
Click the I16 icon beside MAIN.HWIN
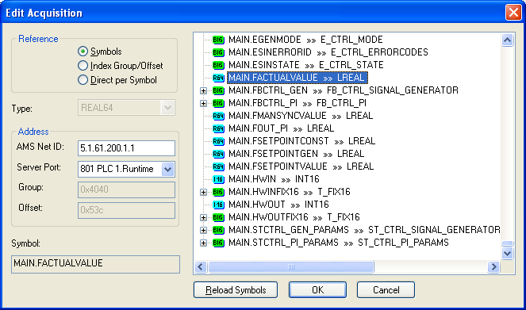218,179
